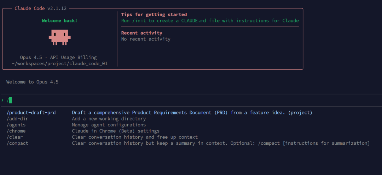Choose the /compact command

click(18, 143)
